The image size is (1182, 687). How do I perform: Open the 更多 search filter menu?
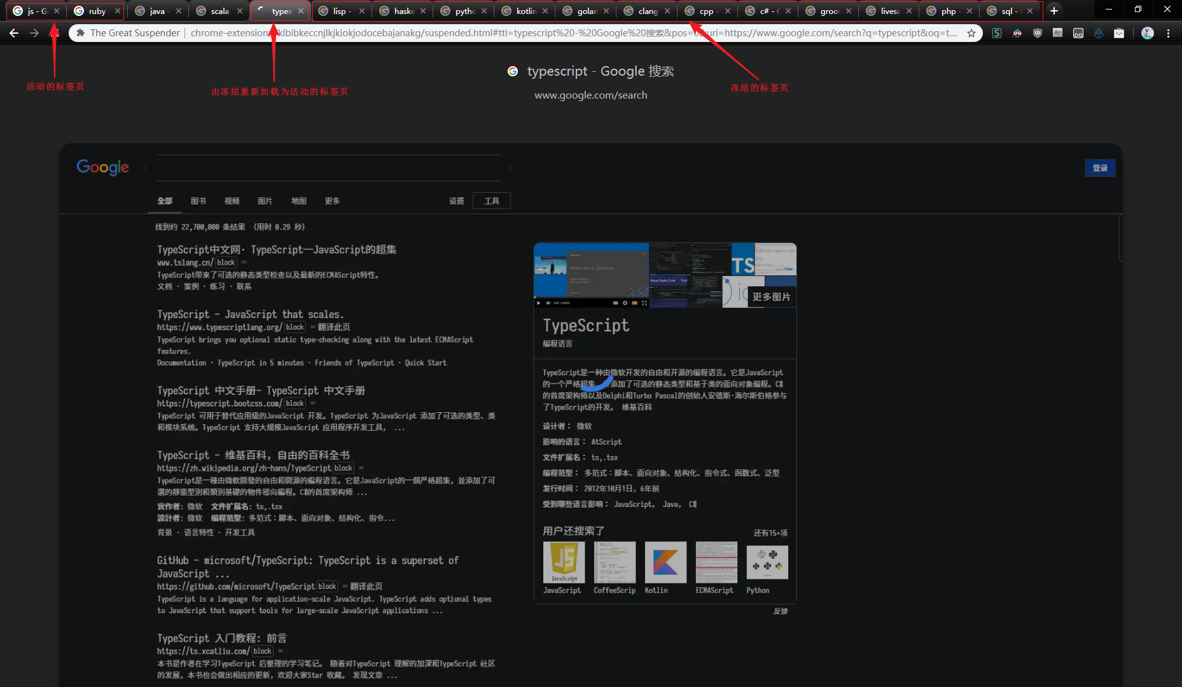(333, 201)
